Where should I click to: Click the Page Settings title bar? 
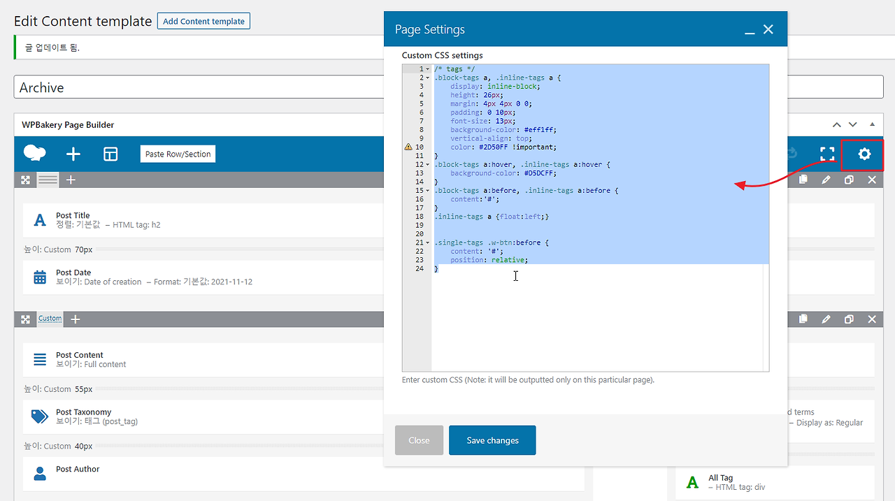pos(585,29)
